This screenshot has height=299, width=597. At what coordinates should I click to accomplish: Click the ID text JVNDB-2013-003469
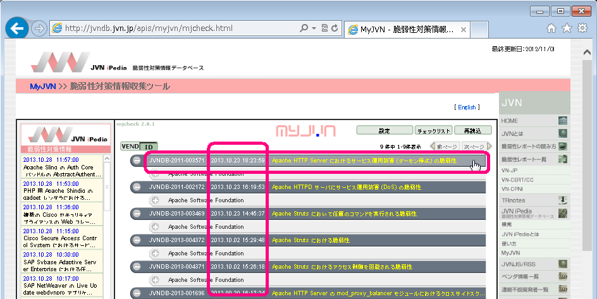[176, 214]
